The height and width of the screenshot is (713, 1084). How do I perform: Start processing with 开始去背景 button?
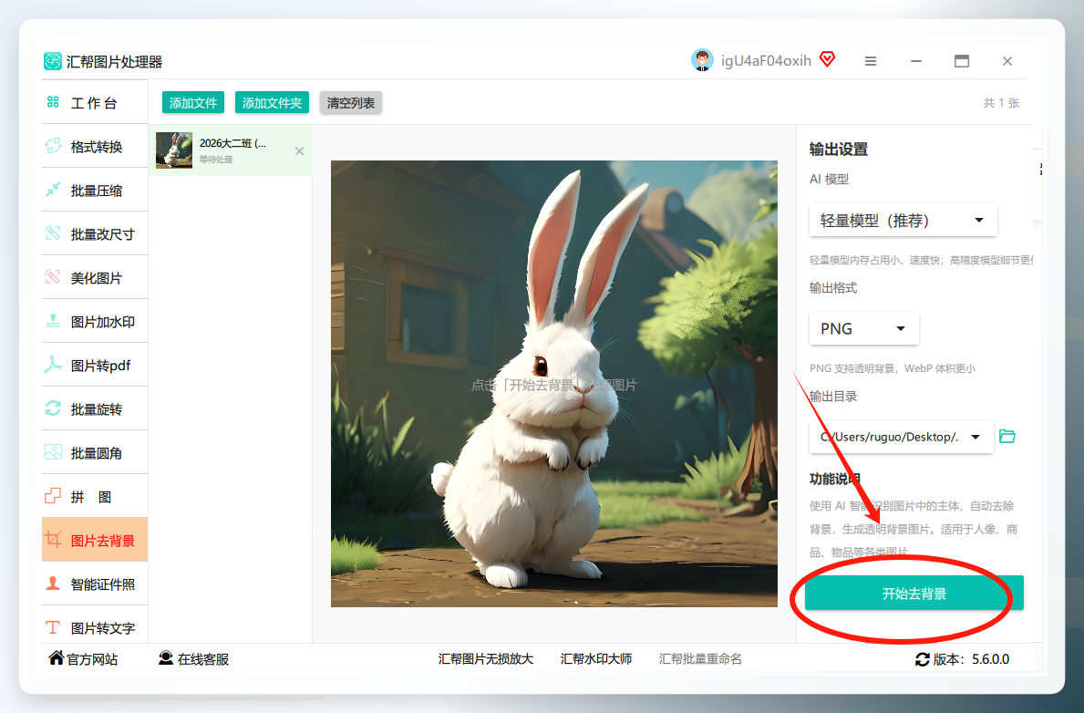pos(914,594)
